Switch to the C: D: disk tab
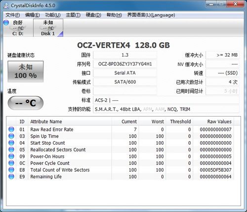 coord(18,28)
